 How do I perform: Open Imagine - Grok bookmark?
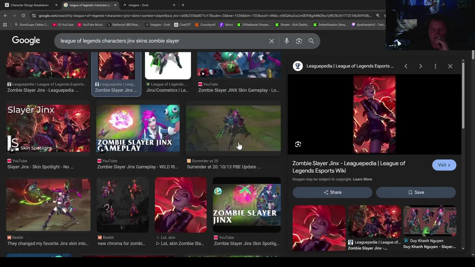(157, 24)
